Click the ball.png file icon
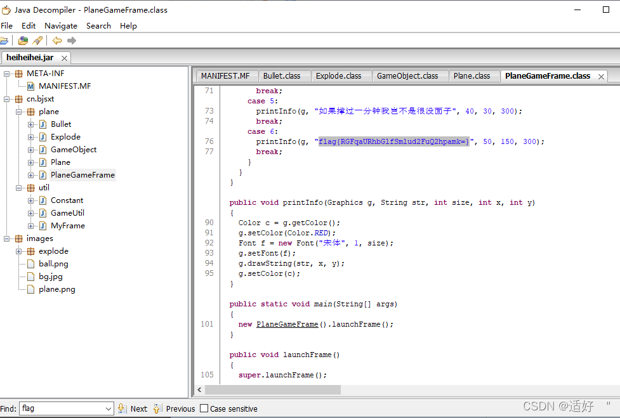The image size is (620, 418). click(31, 263)
